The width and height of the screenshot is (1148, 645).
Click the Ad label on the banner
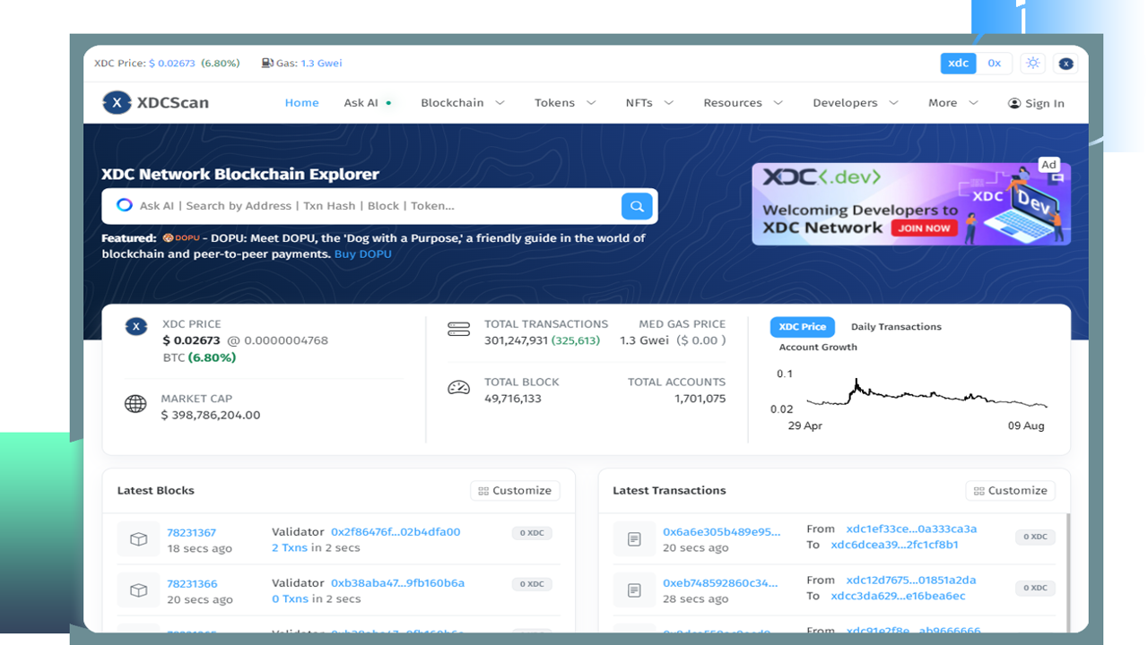pos(1048,165)
